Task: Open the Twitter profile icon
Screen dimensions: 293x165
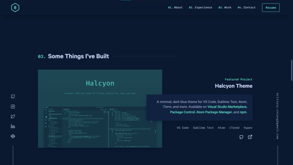Action: tap(13, 116)
